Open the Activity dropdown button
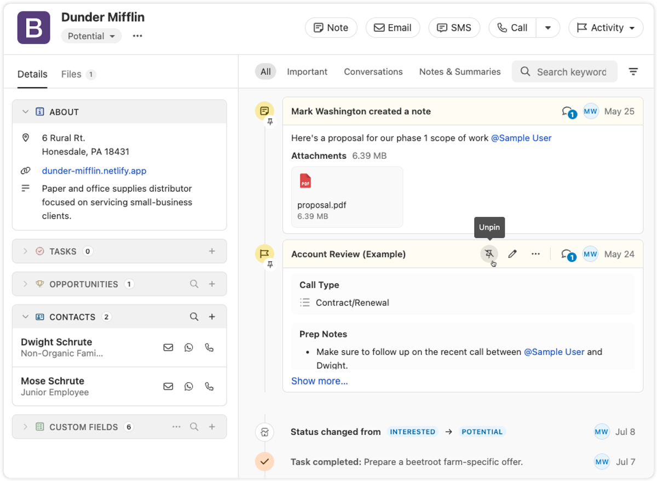Image resolution: width=657 pixels, height=481 pixels. click(606, 28)
